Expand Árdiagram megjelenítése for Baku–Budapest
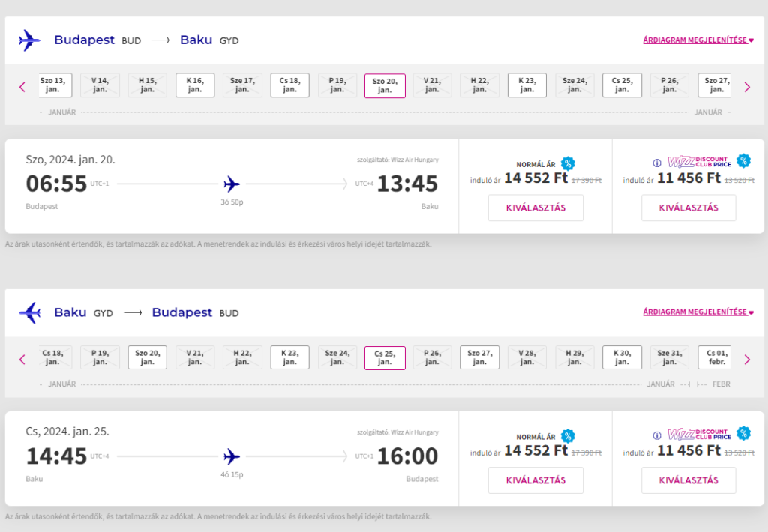The width and height of the screenshot is (768, 532). 697,312
